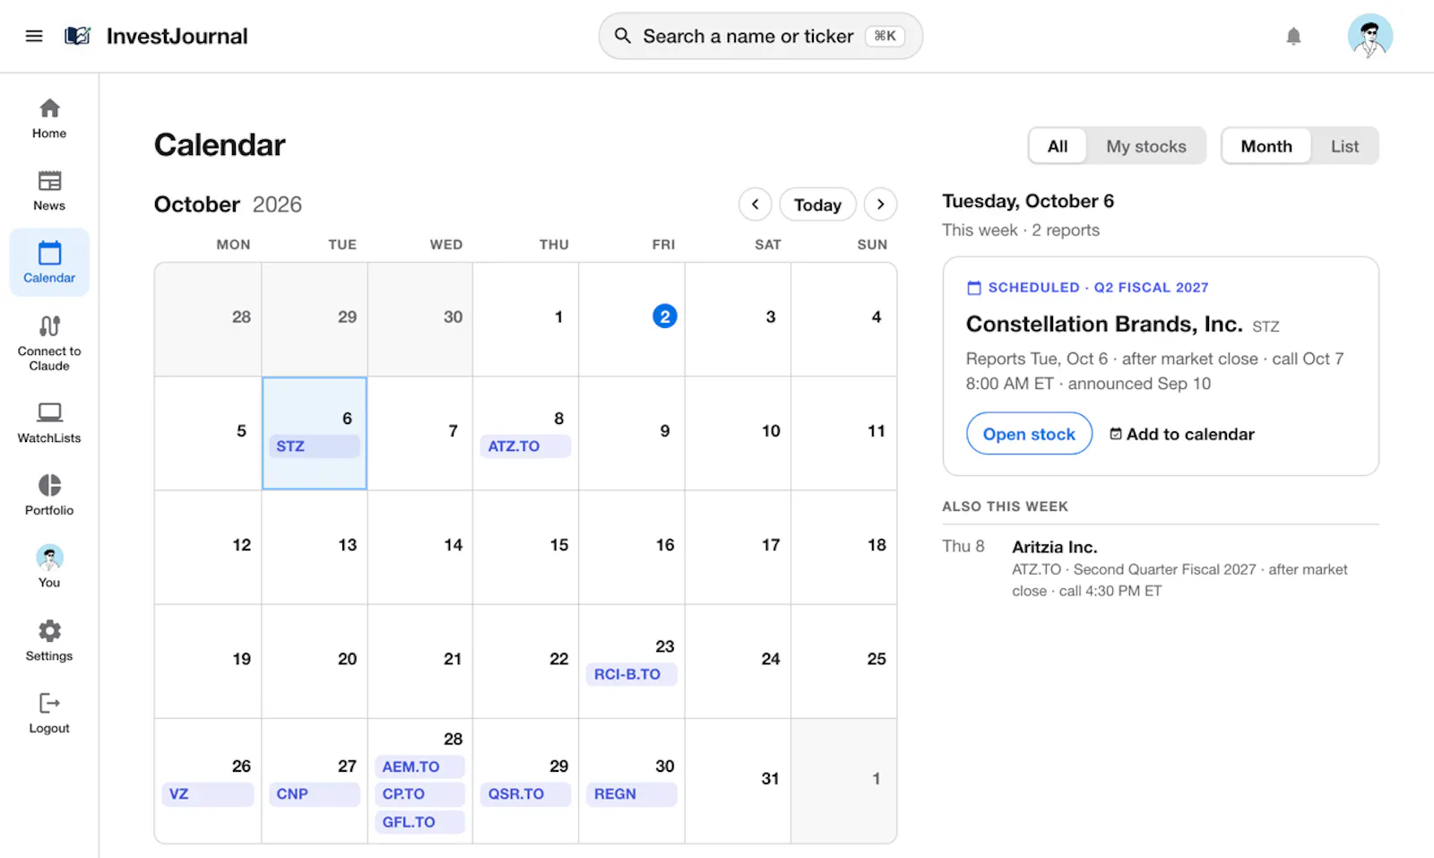This screenshot has width=1434, height=858.
Task: Select the QSR.TO event on October 29
Action: [x=525, y=794]
